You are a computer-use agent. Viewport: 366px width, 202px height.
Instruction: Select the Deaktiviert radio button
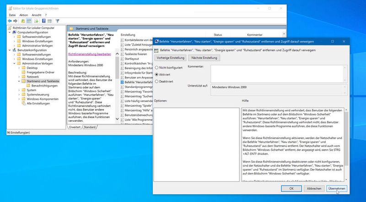tap(156, 82)
